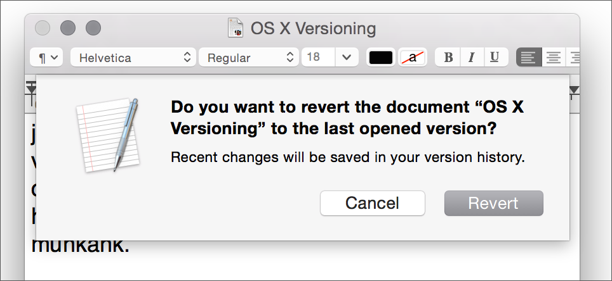Click the OS X Versioning window title
This screenshot has height=281, width=612.
point(313,28)
